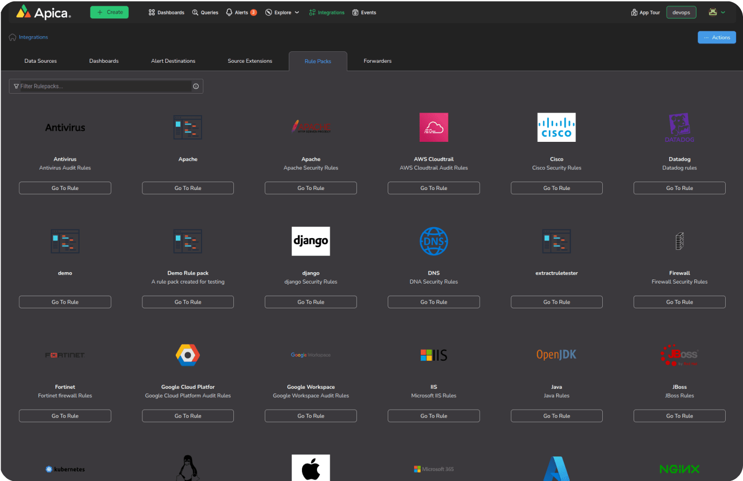Expand the user avatar menu
Viewport: 743px width, 481px height.
click(x=717, y=12)
